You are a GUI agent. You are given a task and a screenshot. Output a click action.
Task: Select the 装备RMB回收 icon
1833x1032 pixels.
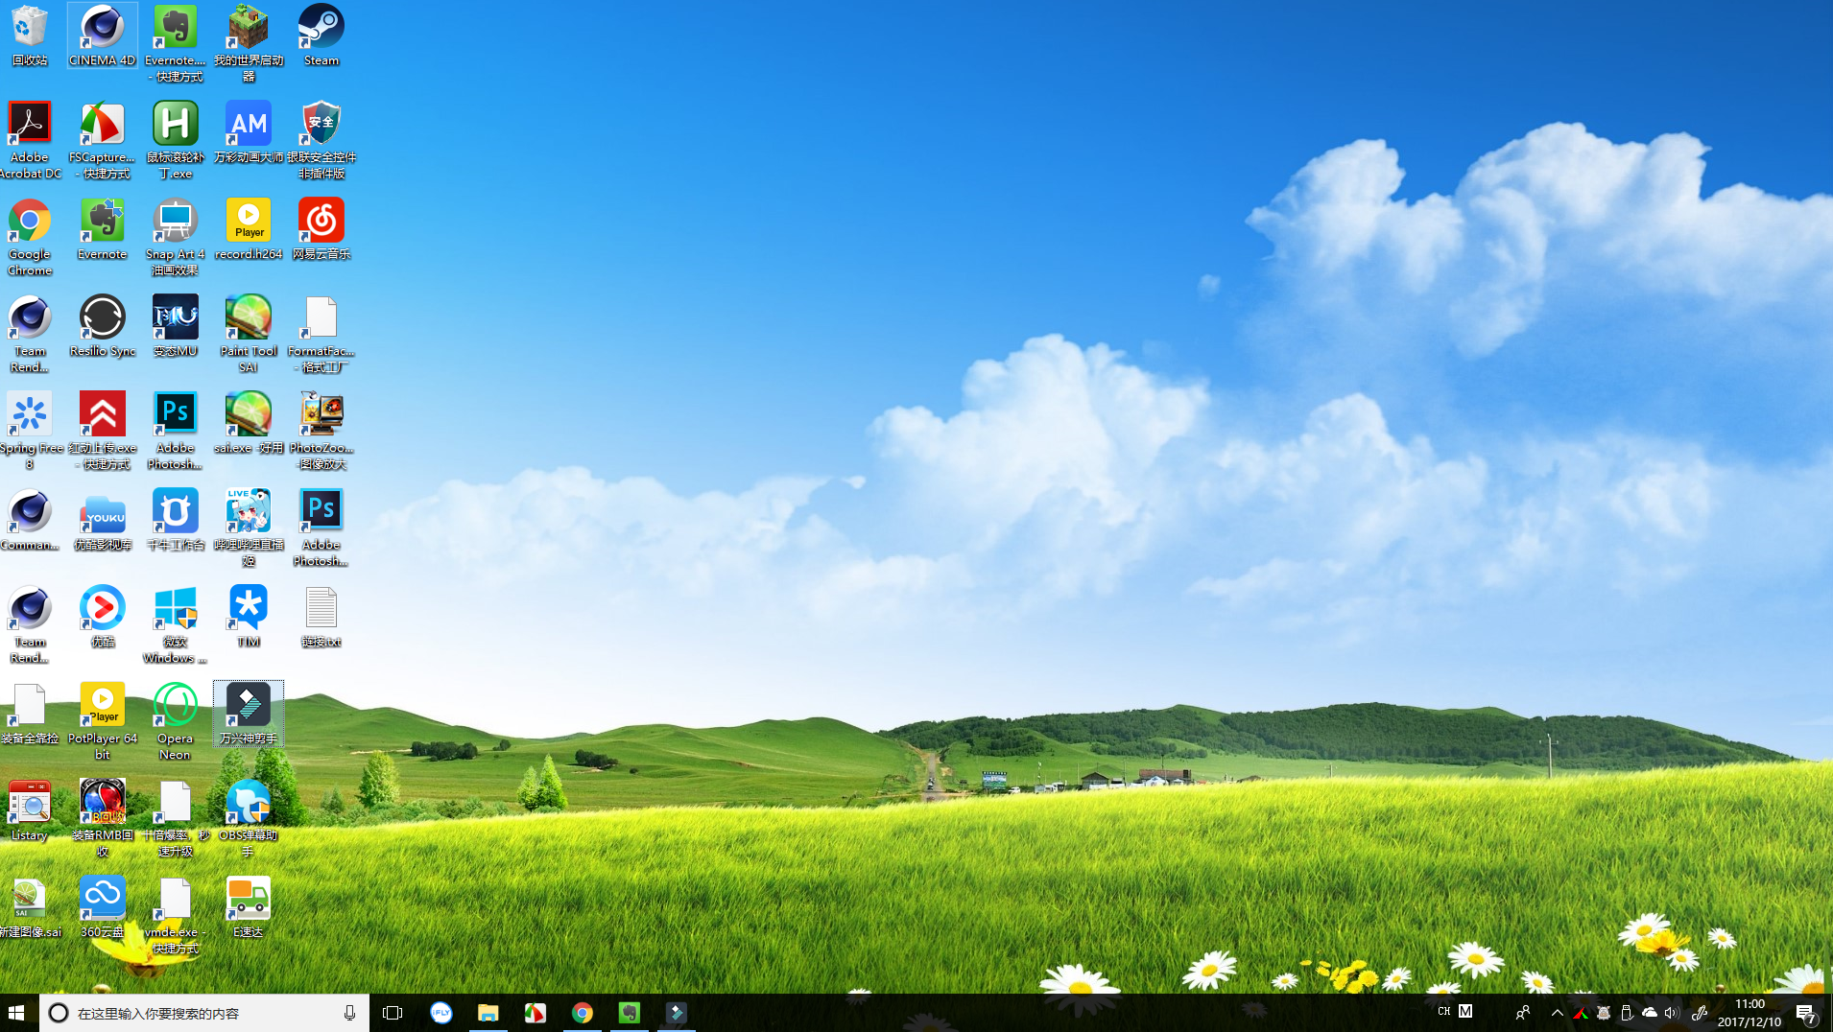click(x=103, y=819)
